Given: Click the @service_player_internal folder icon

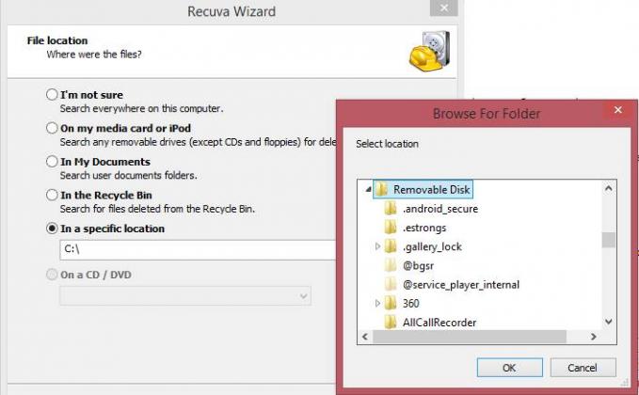Looking at the screenshot, I should point(391,284).
